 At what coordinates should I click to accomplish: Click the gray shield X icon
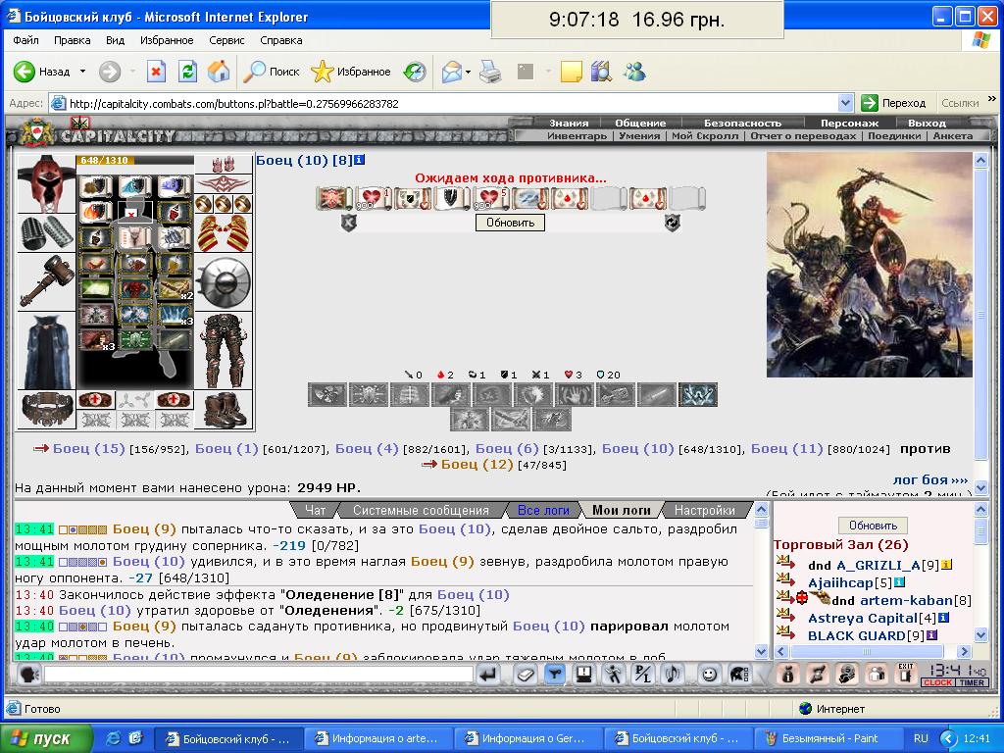348,223
